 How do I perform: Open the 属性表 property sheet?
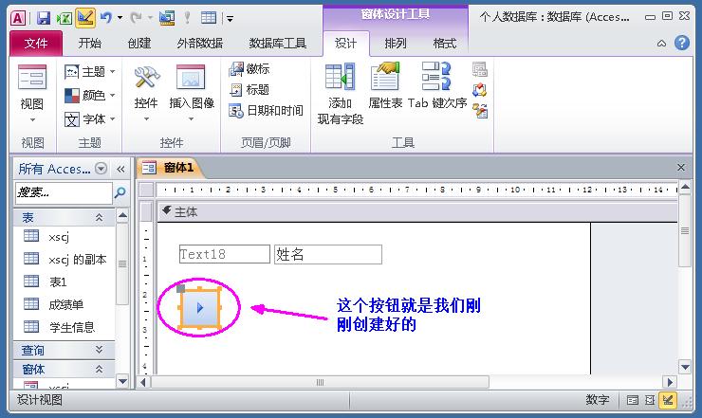pos(385,86)
